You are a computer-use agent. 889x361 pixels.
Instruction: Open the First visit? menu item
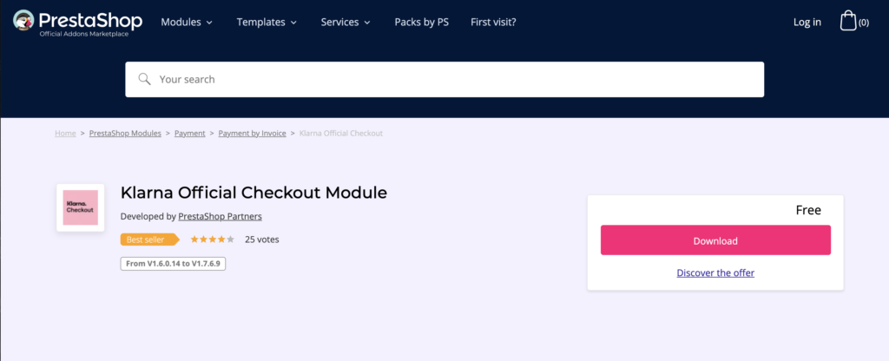point(493,22)
